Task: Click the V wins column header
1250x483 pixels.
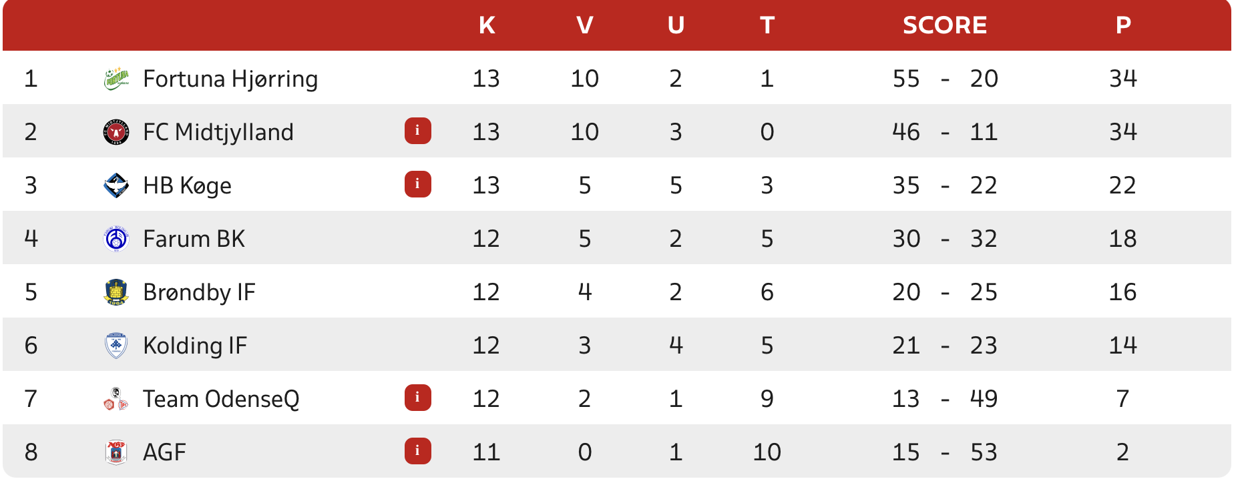Action: pos(584,25)
